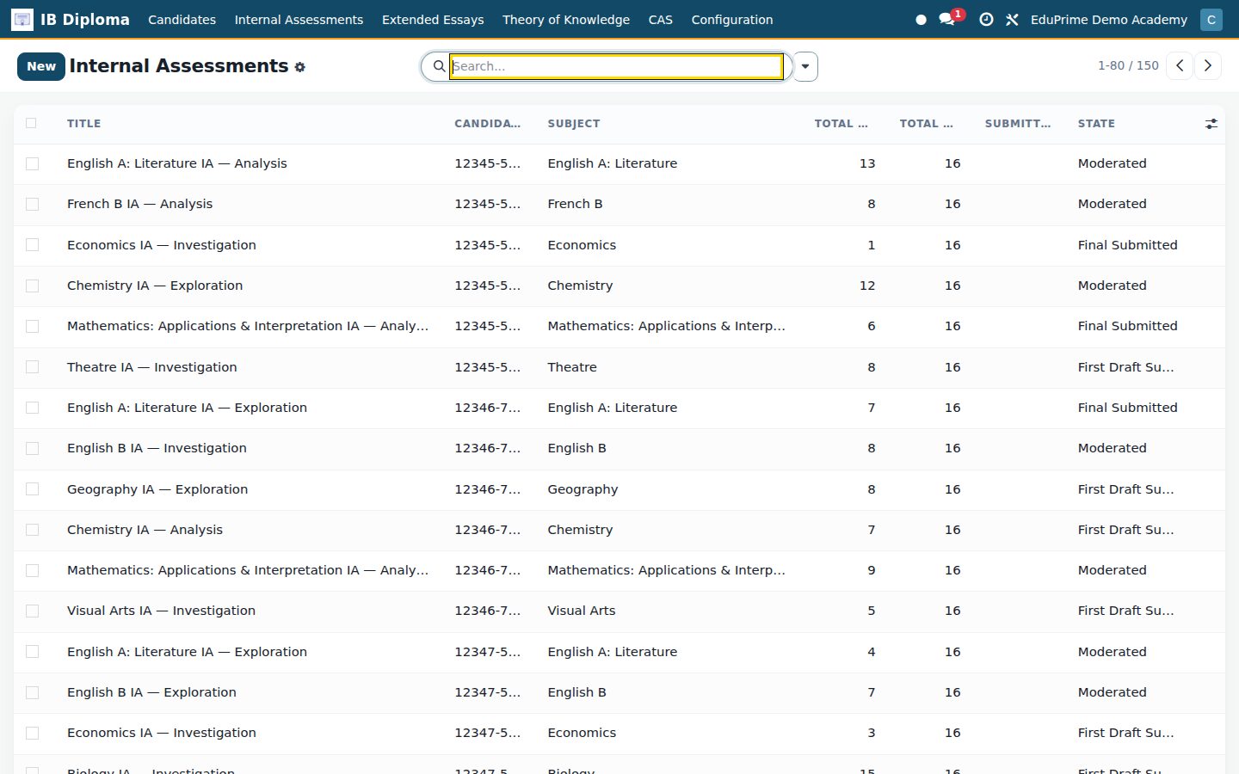
Task: Check the English A: Literature IA — Analysis row
Action: coord(32,163)
